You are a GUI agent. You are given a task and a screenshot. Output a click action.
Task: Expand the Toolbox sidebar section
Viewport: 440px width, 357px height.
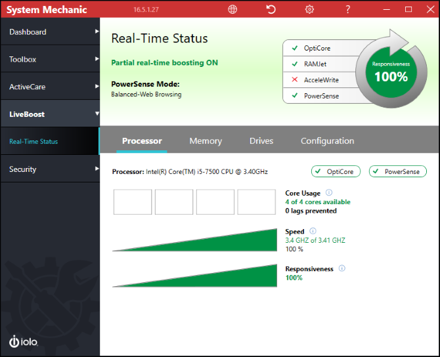(50, 59)
